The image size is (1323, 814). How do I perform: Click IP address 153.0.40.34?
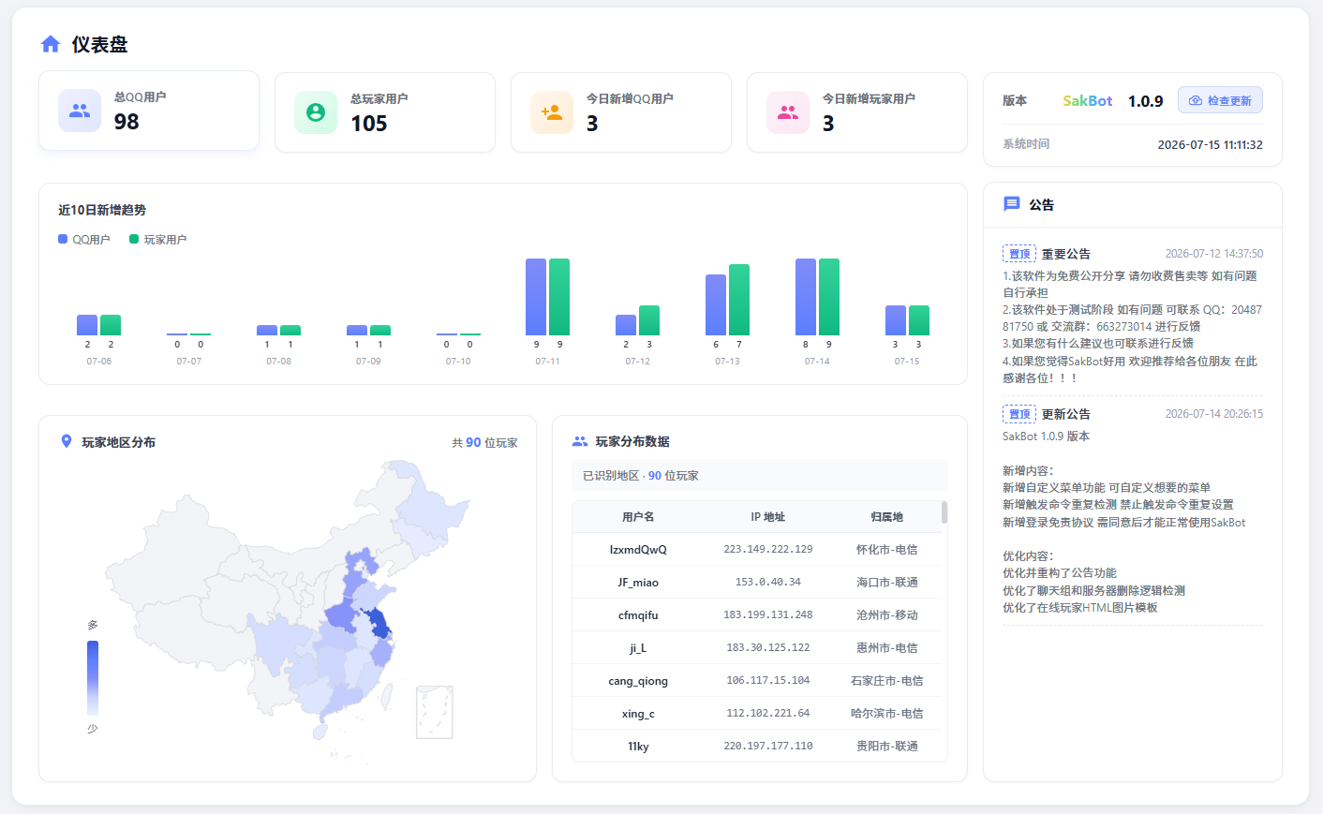[768, 583]
